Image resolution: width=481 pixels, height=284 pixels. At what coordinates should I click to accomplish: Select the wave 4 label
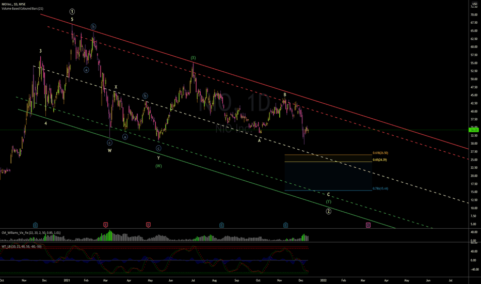(46, 123)
